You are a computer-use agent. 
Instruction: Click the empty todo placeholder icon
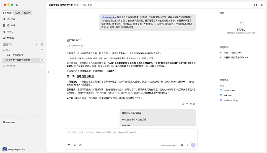(241, 23)
